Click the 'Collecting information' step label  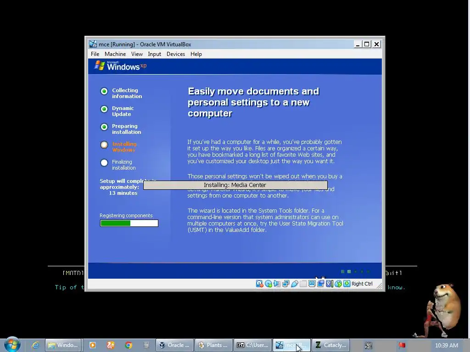127,93
